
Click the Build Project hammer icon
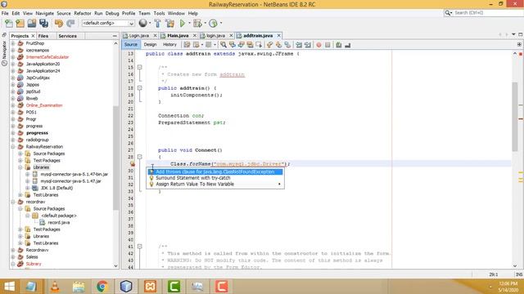(158, 24)
